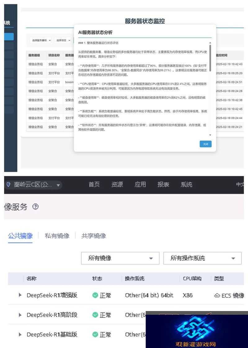Switch to 共享镜像 tab

coord(94,236)
